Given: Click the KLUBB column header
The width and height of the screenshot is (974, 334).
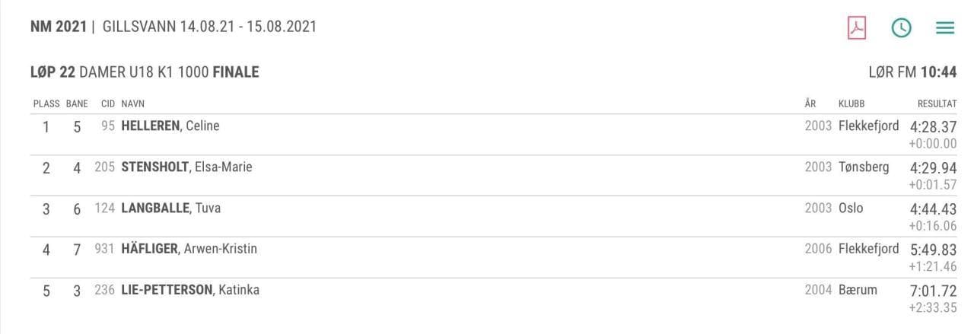Looking at the screenshot, I should point(851,103).
